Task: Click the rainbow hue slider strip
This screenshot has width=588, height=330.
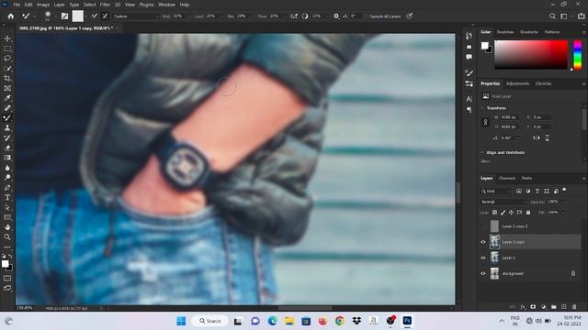Action: (x=578, y=55)
